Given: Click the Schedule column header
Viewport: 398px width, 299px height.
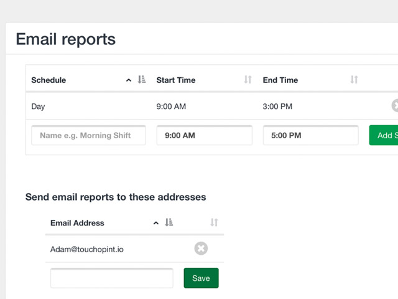Looking at the screenshot, I should (x=49, y=80).
